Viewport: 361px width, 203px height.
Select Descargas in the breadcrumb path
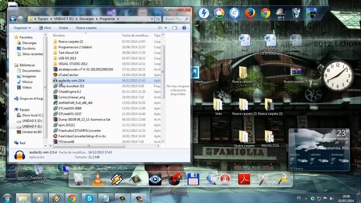pyautogui.click(x=86, y=19)
